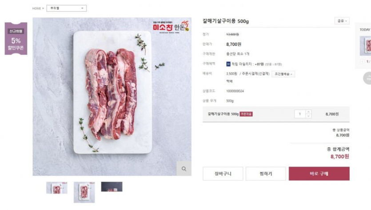This screenshot has width=371, height=210.
Task: Click previous arrow in TODAY viewed panel
Action: [x=363, y=62]
